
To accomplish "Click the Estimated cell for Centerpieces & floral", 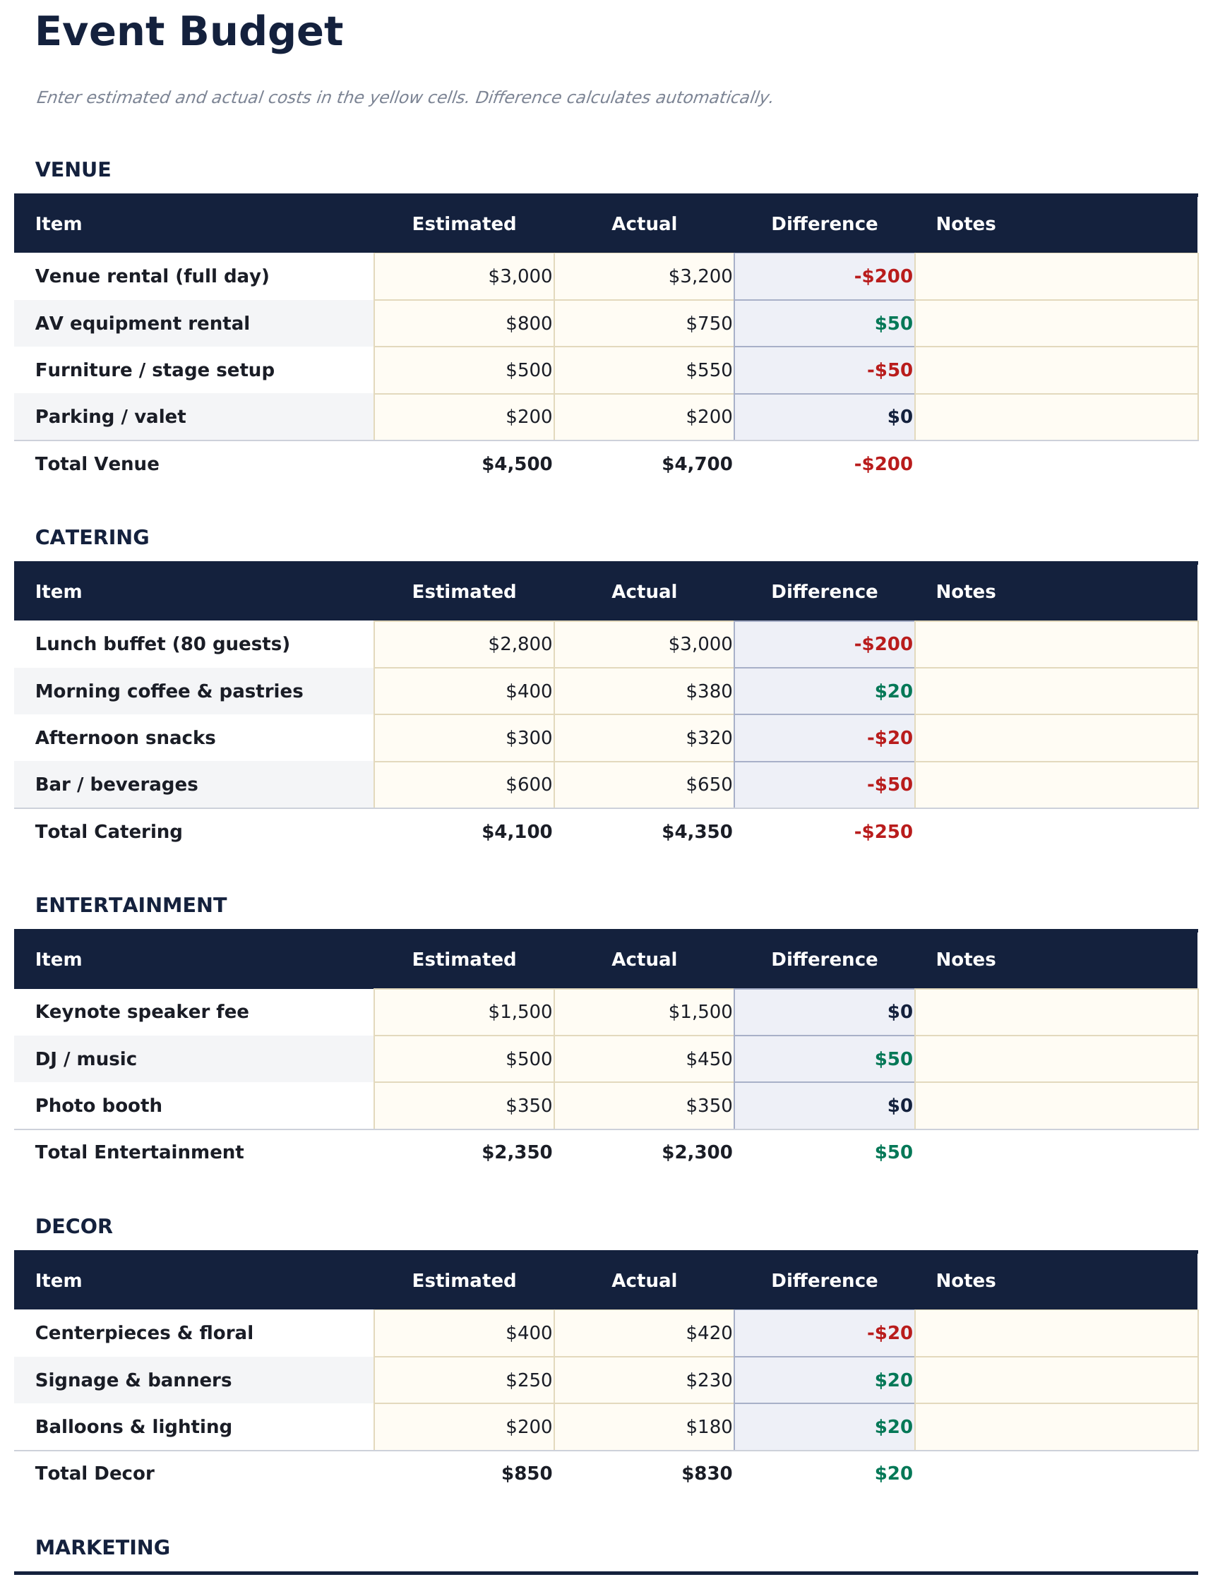I will pyautogui.click(x=464, y=1333).
